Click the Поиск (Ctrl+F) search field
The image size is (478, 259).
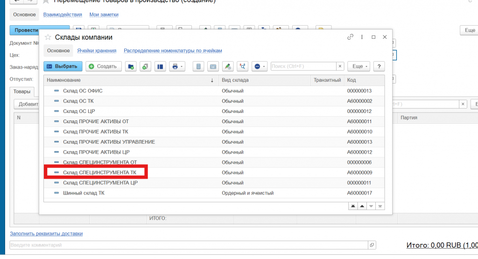tap(302, 66)
